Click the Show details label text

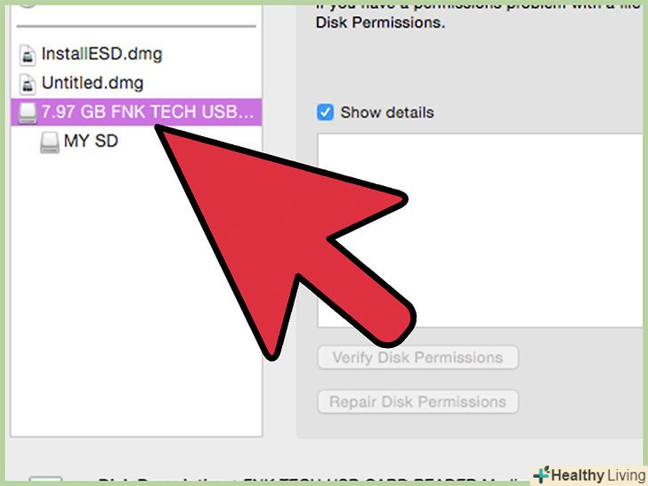pyautogui.click(x=387, y=112)
